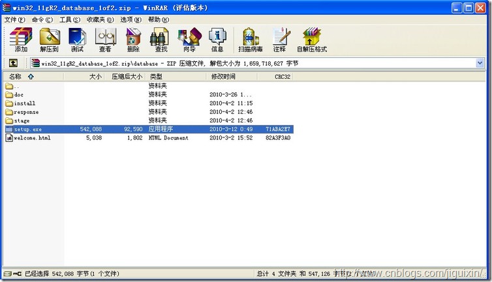Click status text 已经选择 542,088 字节
The height and width of the screenshot is (282, 492).
pyautogui.click(x=57, y=274)
